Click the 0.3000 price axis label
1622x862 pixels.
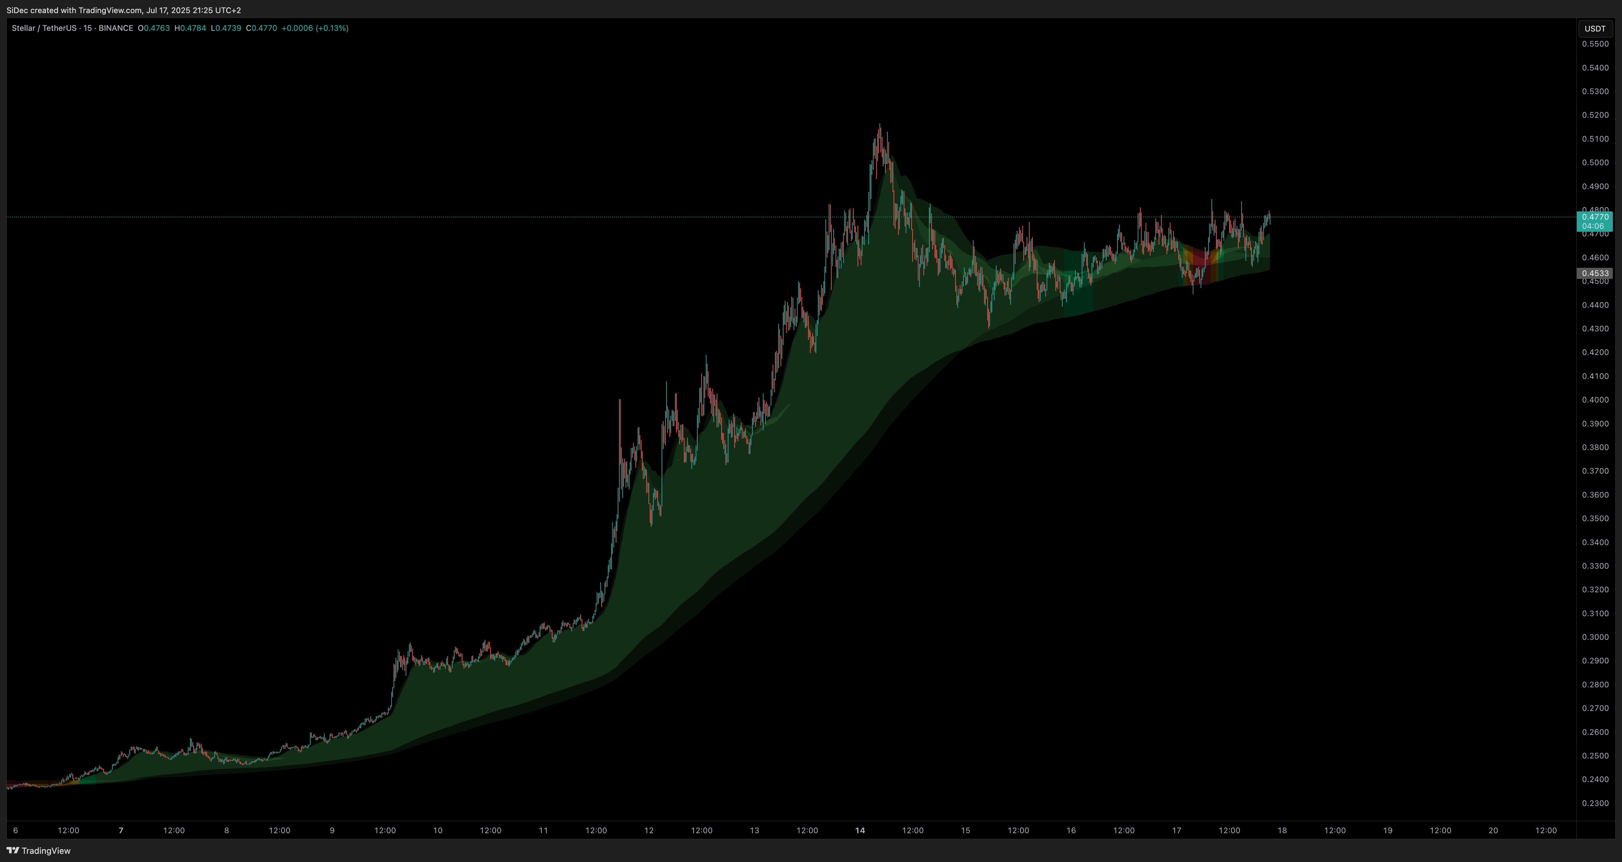pos(1595,637)
